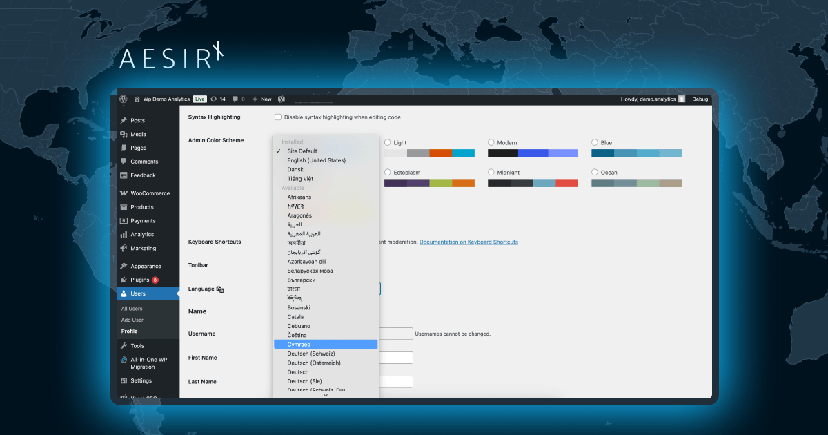Click the WooCommerce icon in sidebar
The width and height of the screenshot is (828, 435).
tap(124, 193)
